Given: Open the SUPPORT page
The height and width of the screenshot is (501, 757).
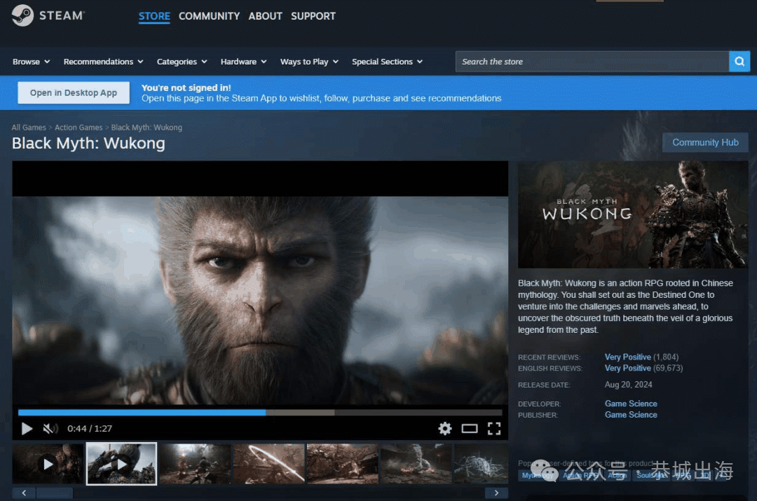Looking at the screenshot, I should click(x=313, y=16).
